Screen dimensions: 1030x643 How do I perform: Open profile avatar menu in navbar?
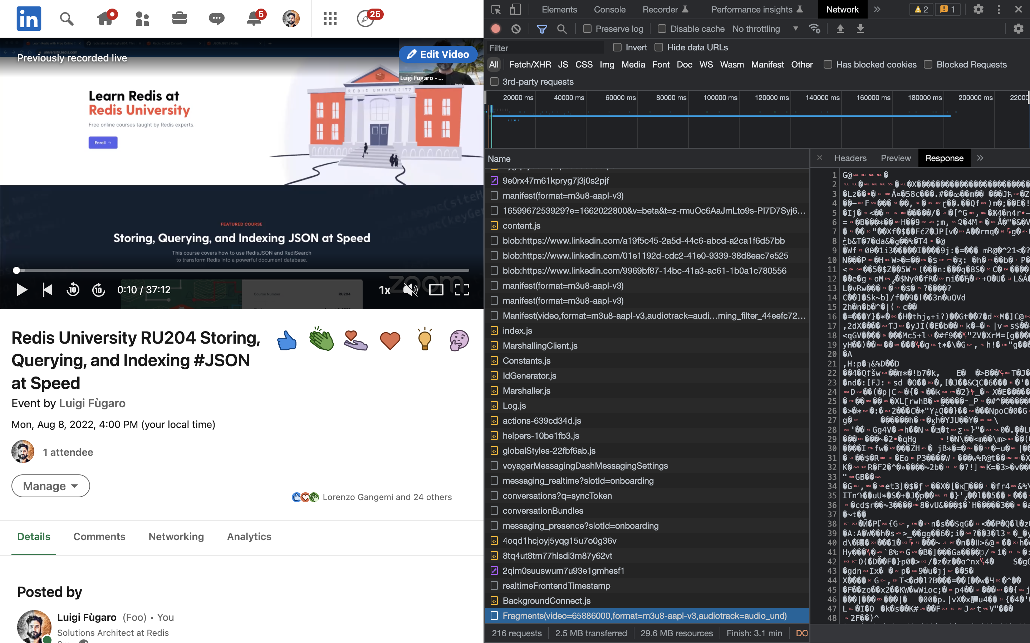click(x=291, y=18)
